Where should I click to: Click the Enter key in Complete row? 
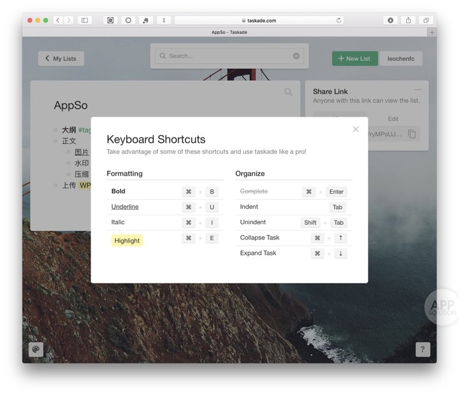click(337, 192)
